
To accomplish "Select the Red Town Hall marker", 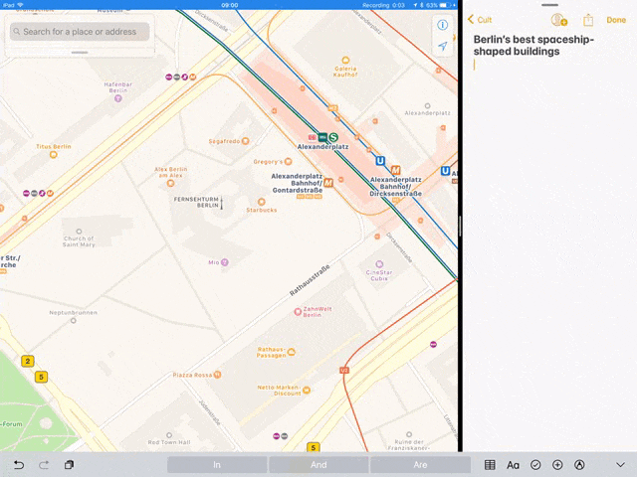I will point(169,435).
